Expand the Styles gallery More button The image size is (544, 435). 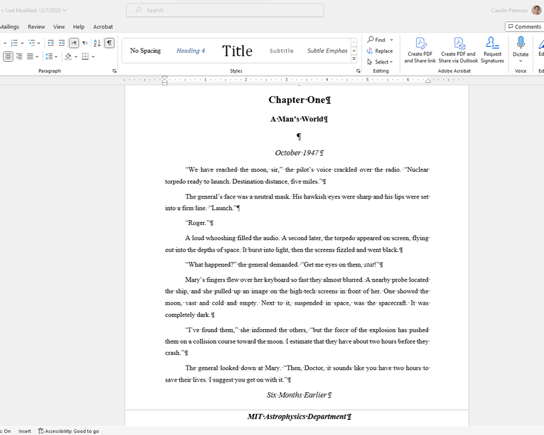[354, 59]
